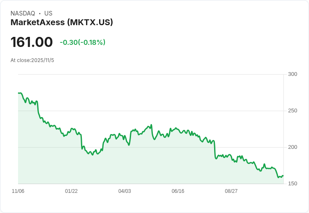Click the US market label
Image resolution: width=309 pixels, height=213 pixels.
coord(48,13)
